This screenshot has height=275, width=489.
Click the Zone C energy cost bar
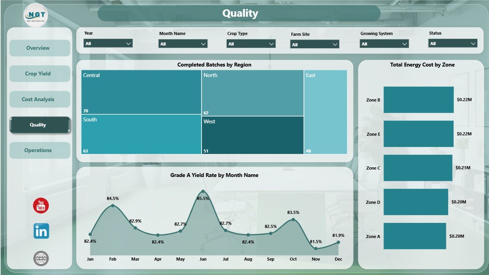418,168
